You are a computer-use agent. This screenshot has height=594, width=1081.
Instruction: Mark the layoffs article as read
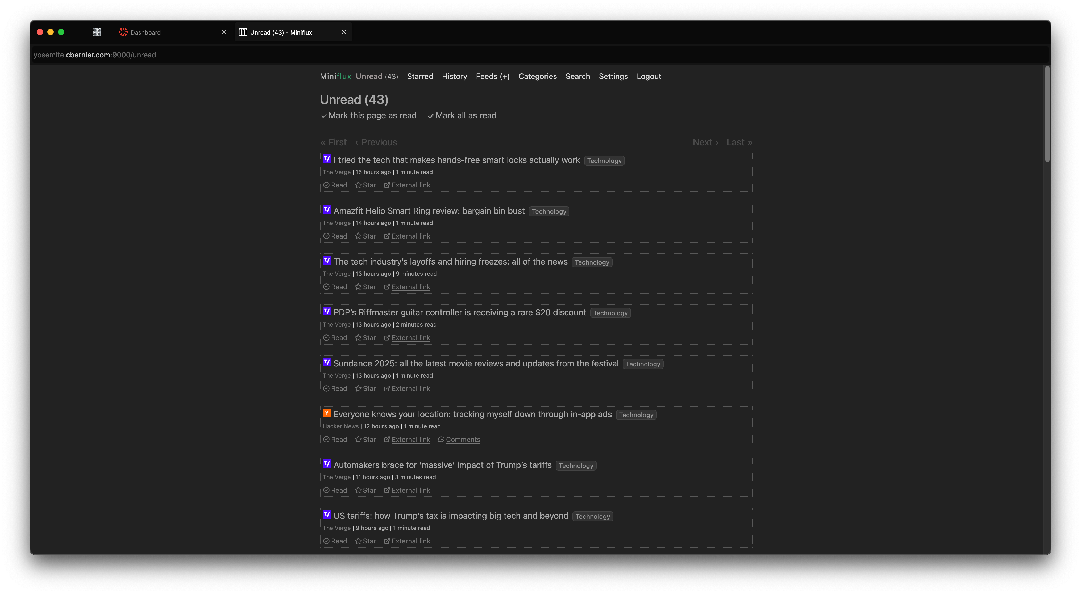pyautogui.click(x=335, y=287)
